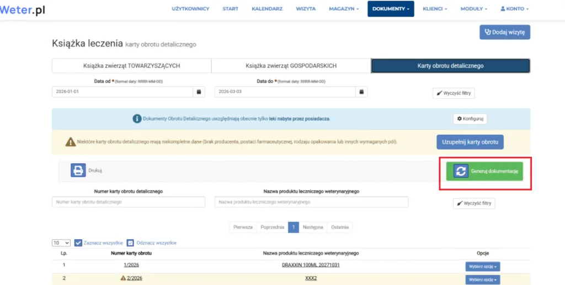Expand Wybierz opcję for row 1/2026
The width and height of the screenshot is (565, 285).
tap(482, 267)
